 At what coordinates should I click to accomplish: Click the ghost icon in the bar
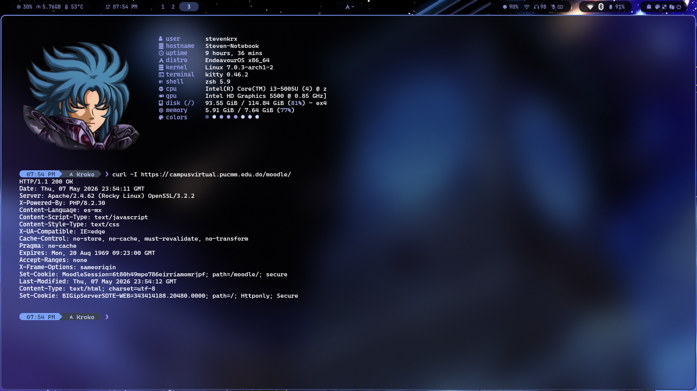click(x=649, y=7)
